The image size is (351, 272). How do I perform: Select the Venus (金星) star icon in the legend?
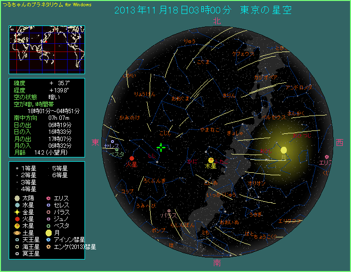click(x=17, y=212)
